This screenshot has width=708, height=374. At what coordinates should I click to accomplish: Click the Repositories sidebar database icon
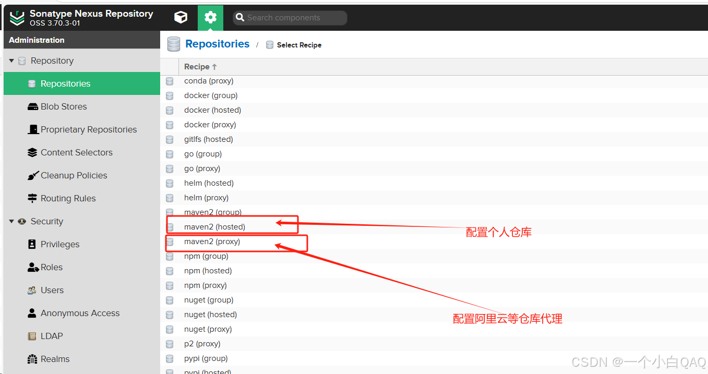[x=32, y=84]
